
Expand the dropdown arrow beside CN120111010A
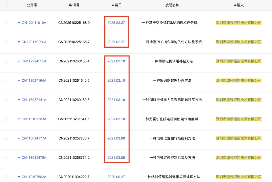[19, 23]
